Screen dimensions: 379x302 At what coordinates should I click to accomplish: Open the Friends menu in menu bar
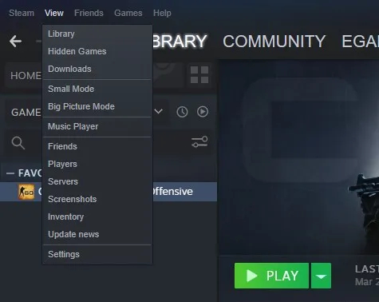click(89, 13)
